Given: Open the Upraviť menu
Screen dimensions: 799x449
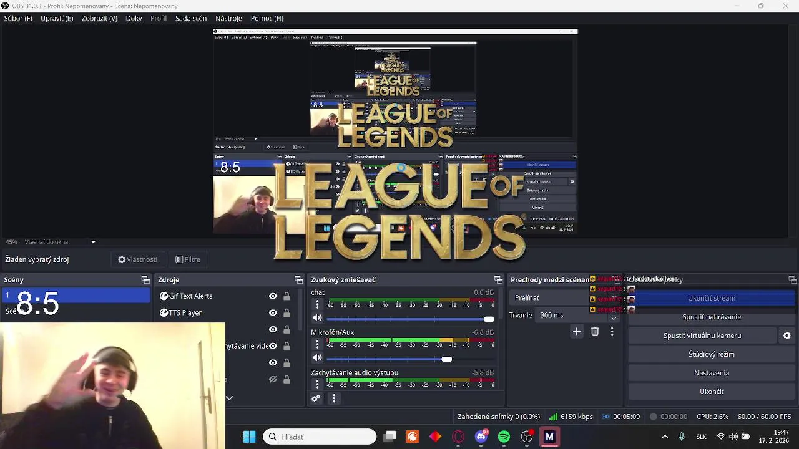Looking at the screenshot, I should point(57,18).
